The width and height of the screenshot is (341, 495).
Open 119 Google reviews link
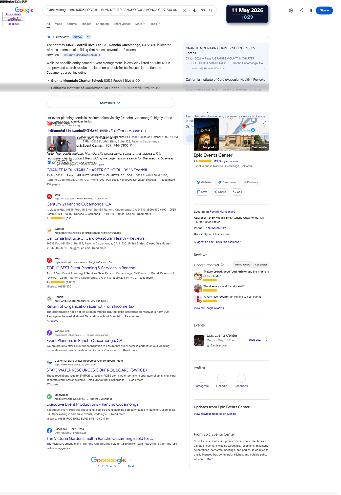(x=226, y=161)
